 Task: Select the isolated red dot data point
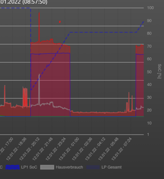point(60,22)
